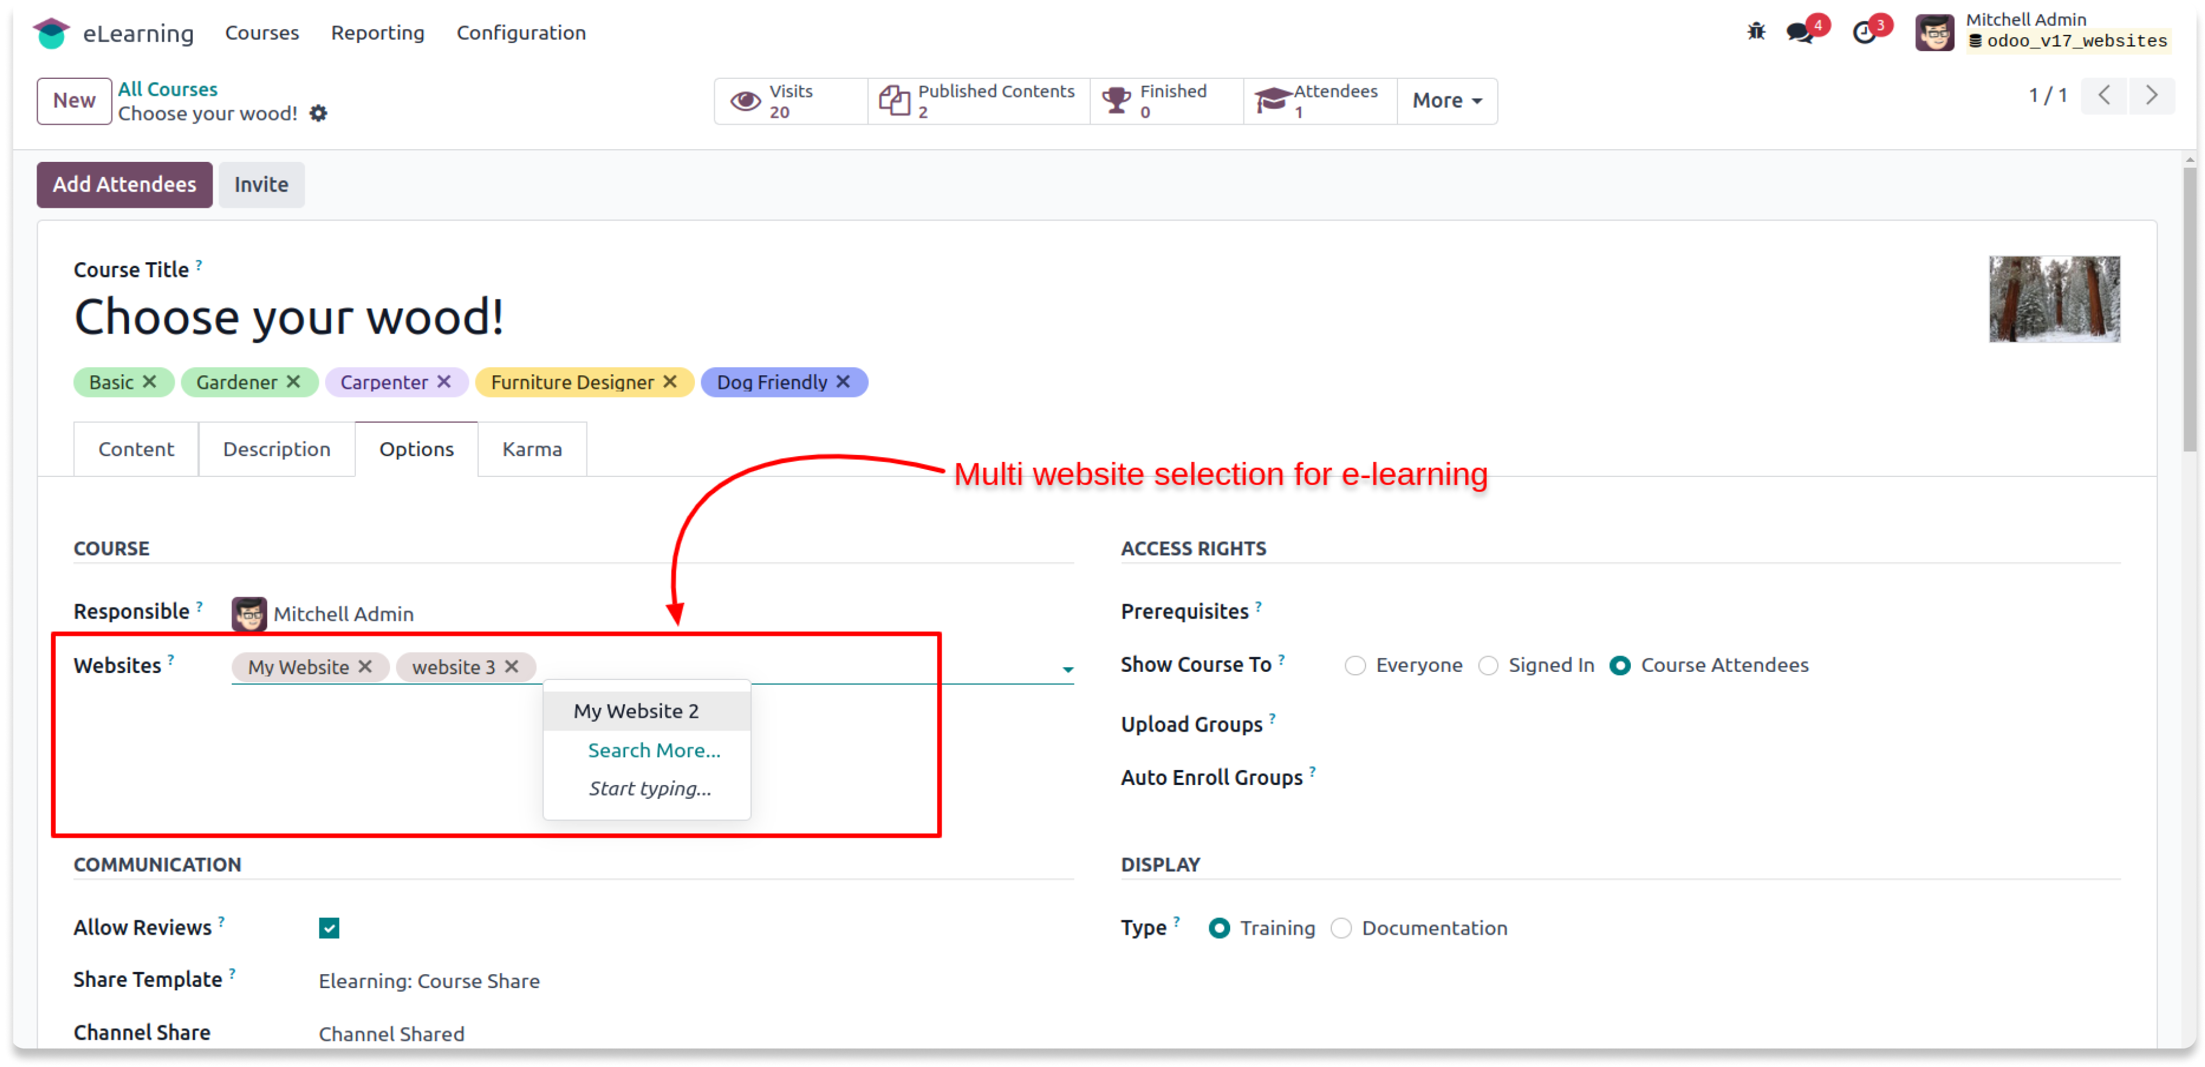This screenshot has height=1067, width=2205.
Task: Open the Reporting menu
Action: pos(377,32)
